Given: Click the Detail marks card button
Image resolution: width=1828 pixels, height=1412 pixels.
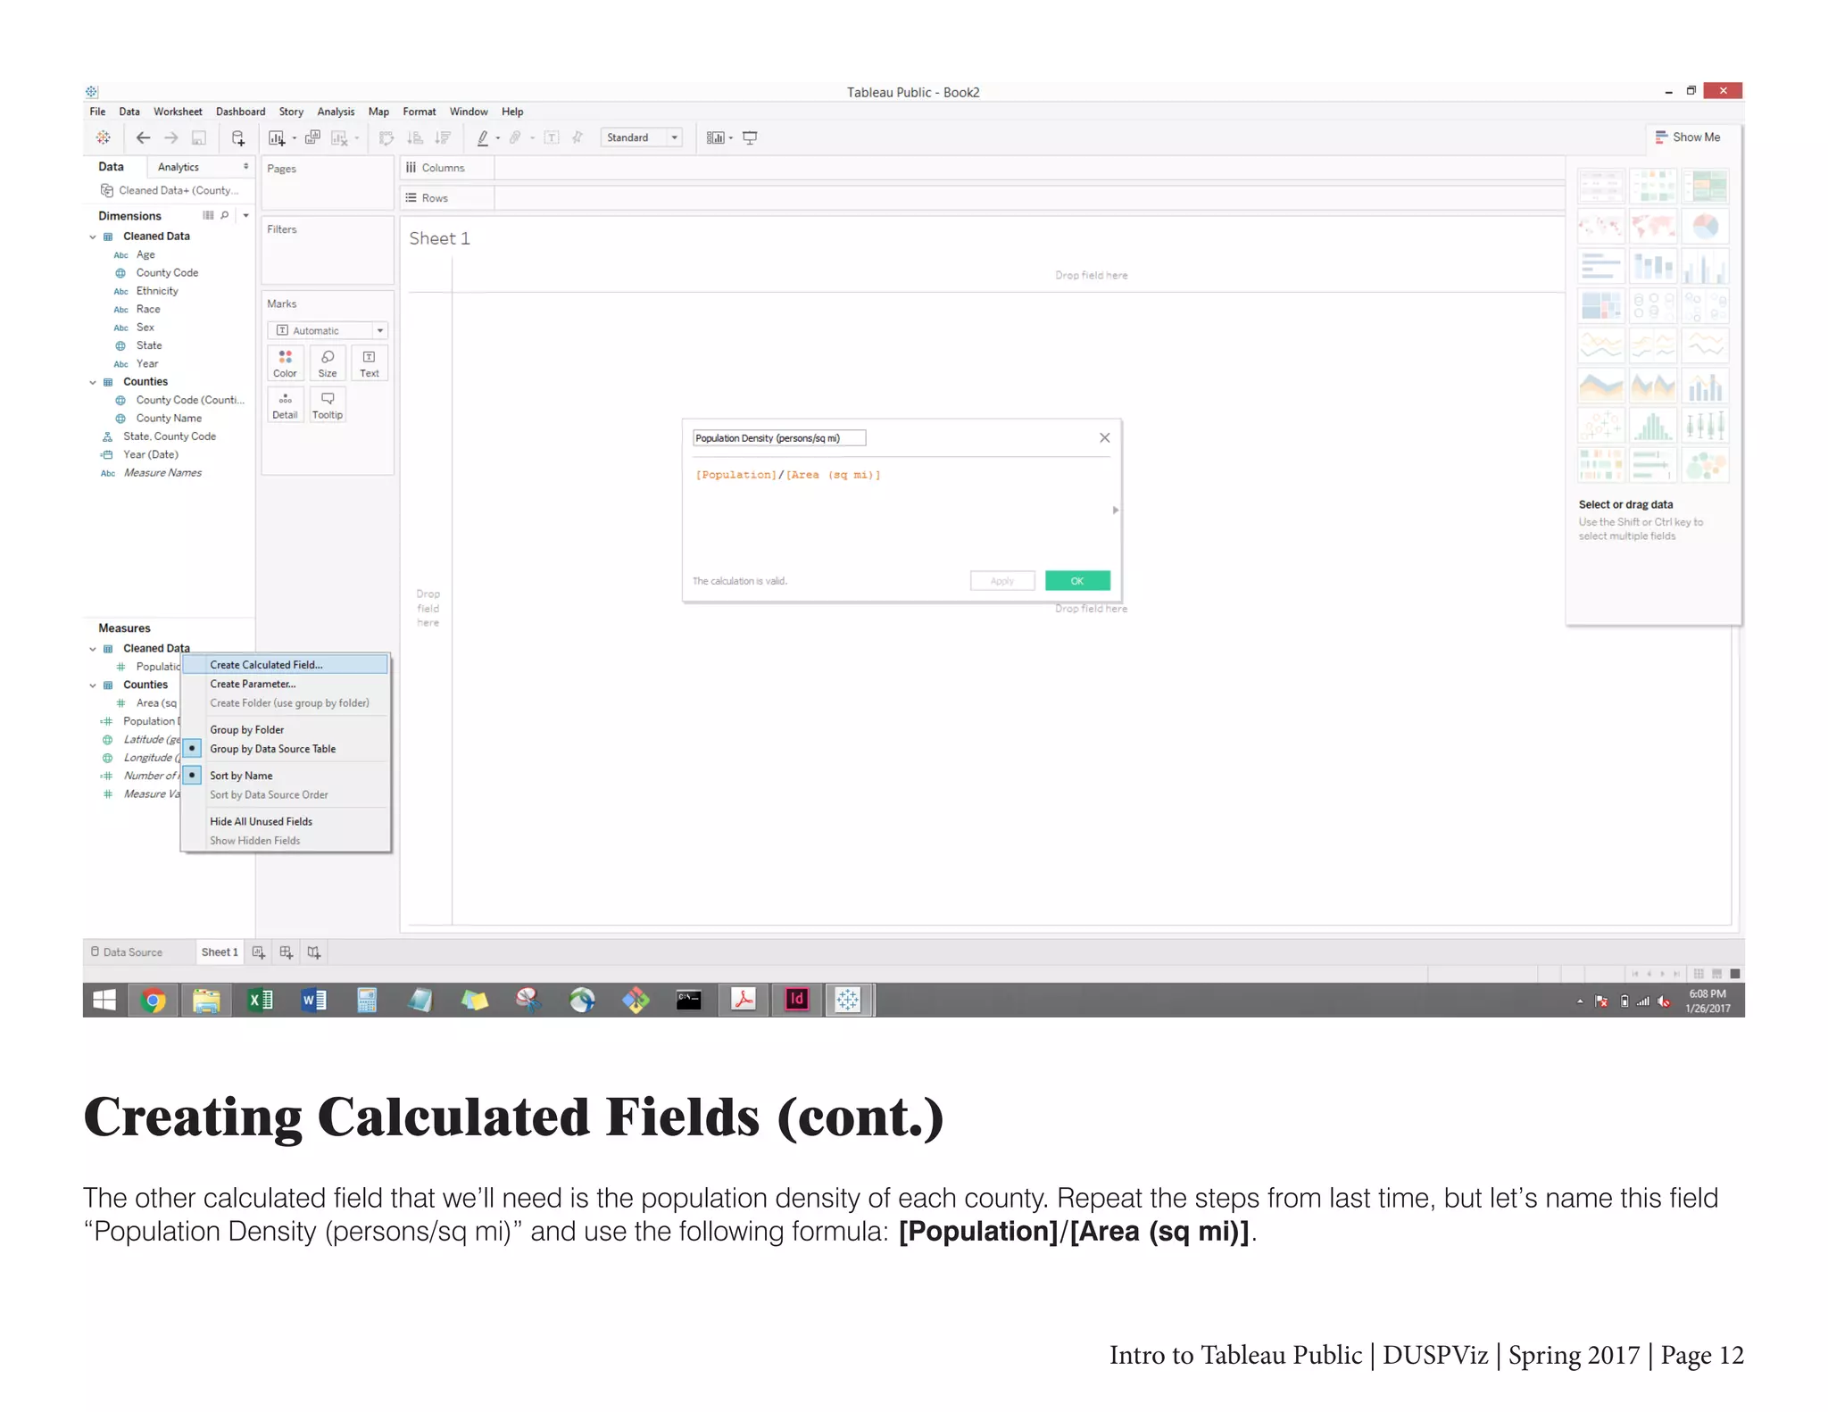Looking at the screenshot, I should (286, 404).
